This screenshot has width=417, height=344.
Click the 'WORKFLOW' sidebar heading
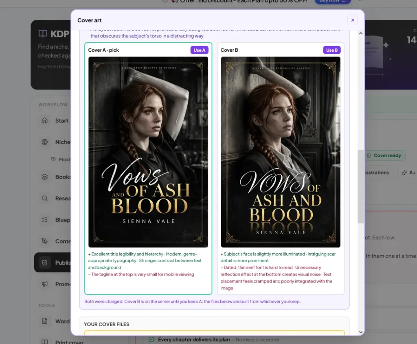53,105
